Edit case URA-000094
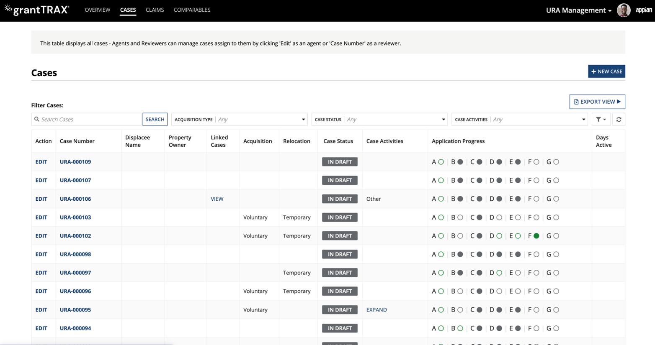 pos(41,328)
